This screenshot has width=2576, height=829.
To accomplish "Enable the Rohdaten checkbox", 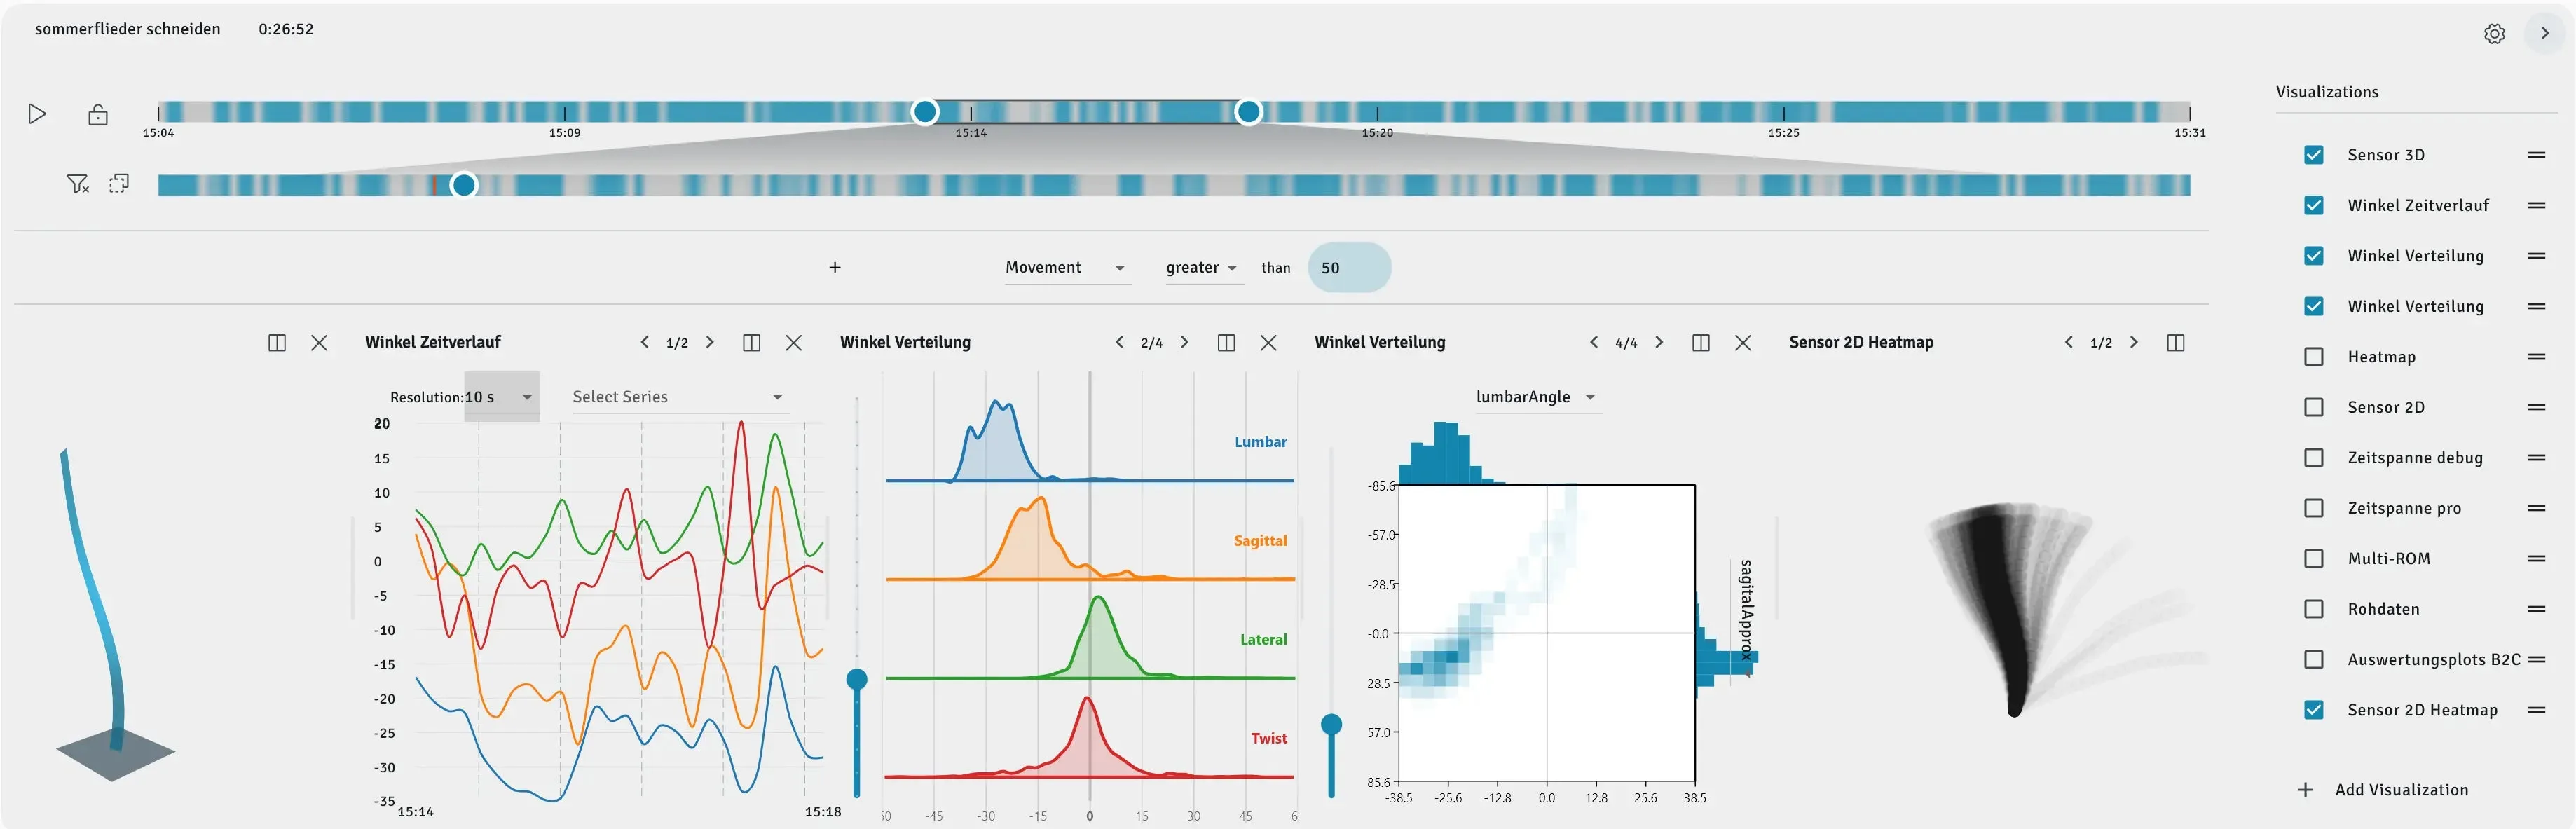I will click(2313, 609).
